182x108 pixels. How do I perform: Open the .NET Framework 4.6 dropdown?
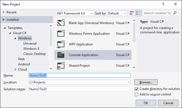coord(75,13)
